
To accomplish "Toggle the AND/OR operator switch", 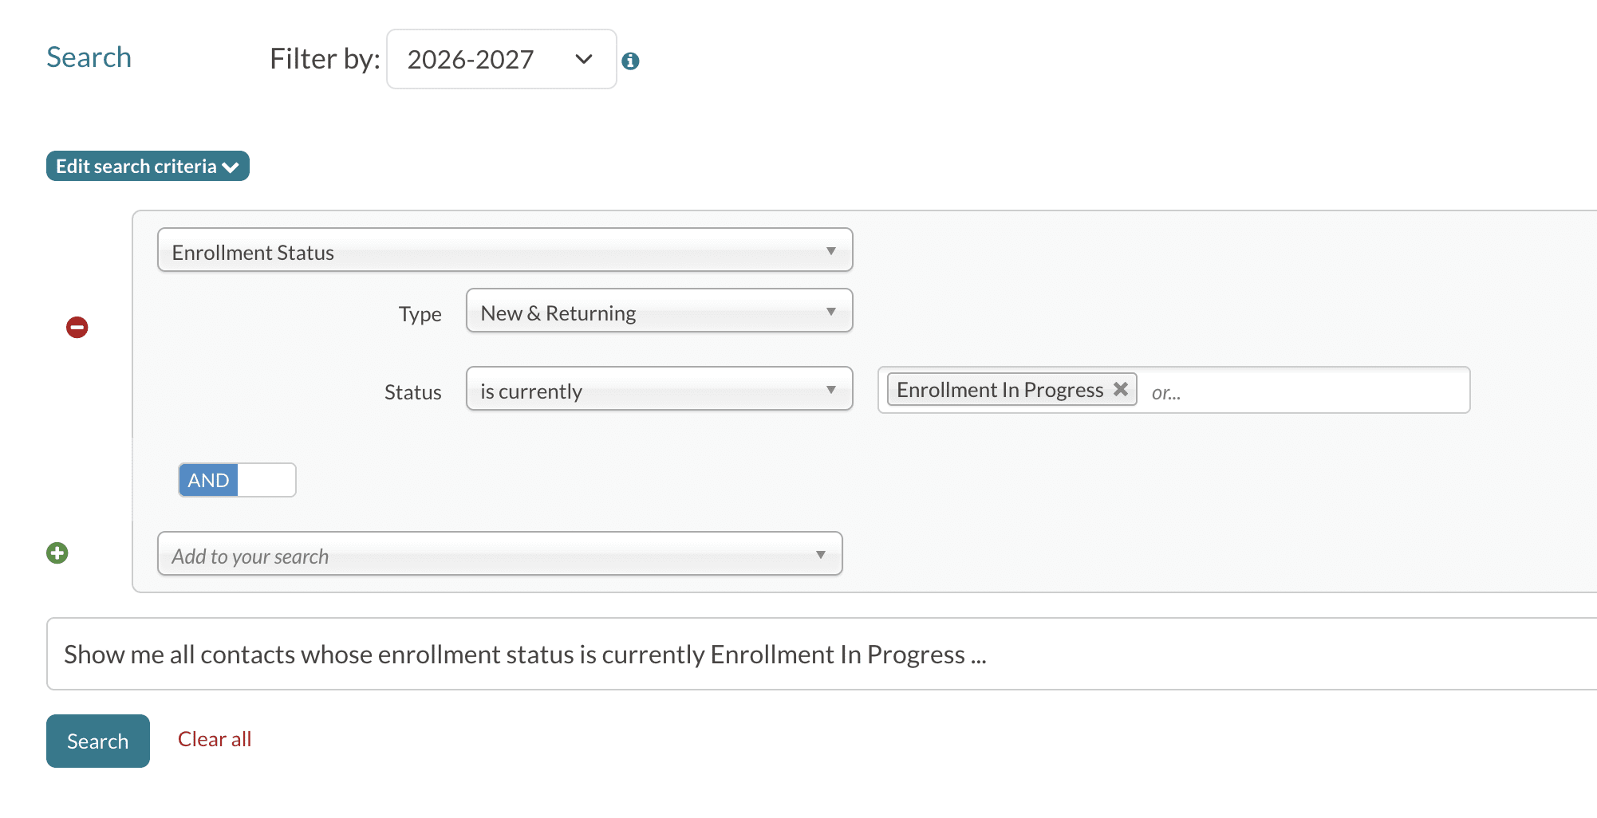I will pyautogui.click(x=237, y=480).
